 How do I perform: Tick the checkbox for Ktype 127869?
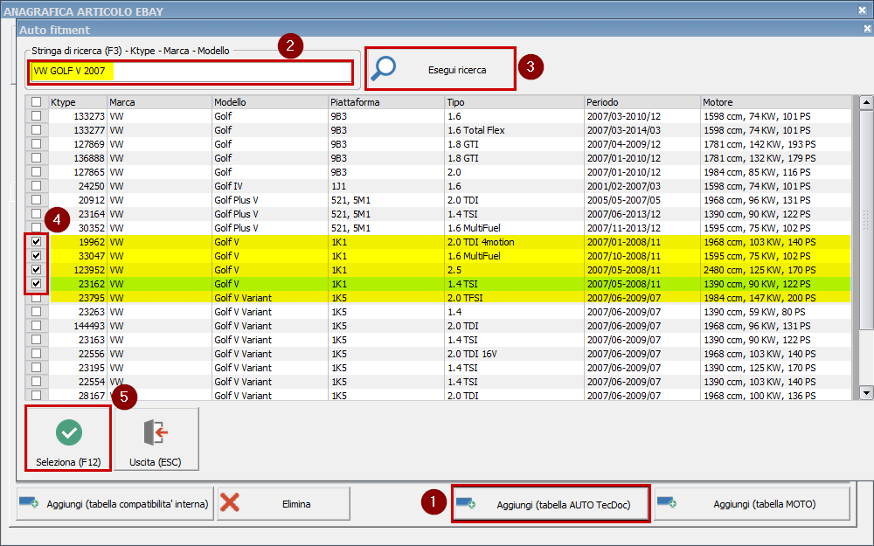[x=36, y=144]
